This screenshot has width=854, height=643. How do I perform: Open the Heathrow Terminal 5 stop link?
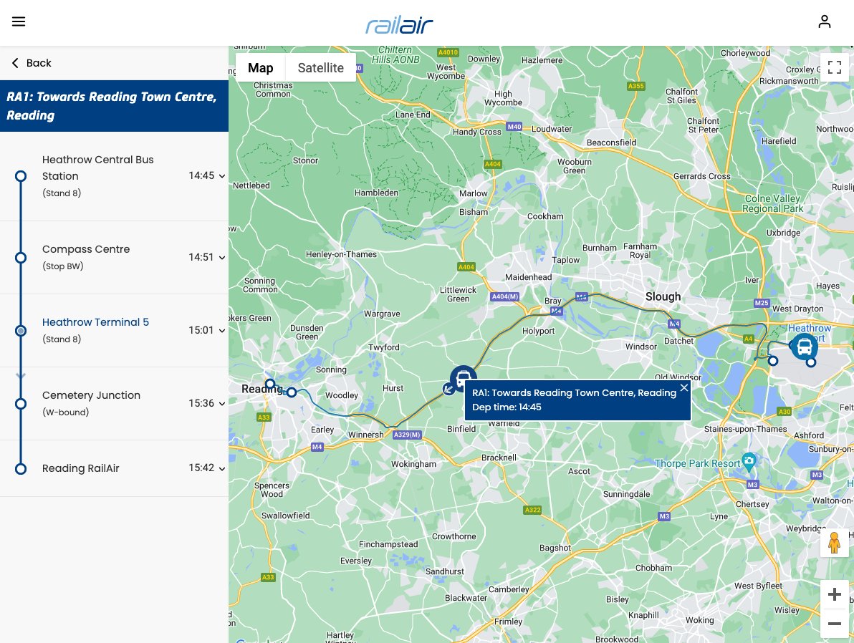pyautogui.click(x=95, y=322)
